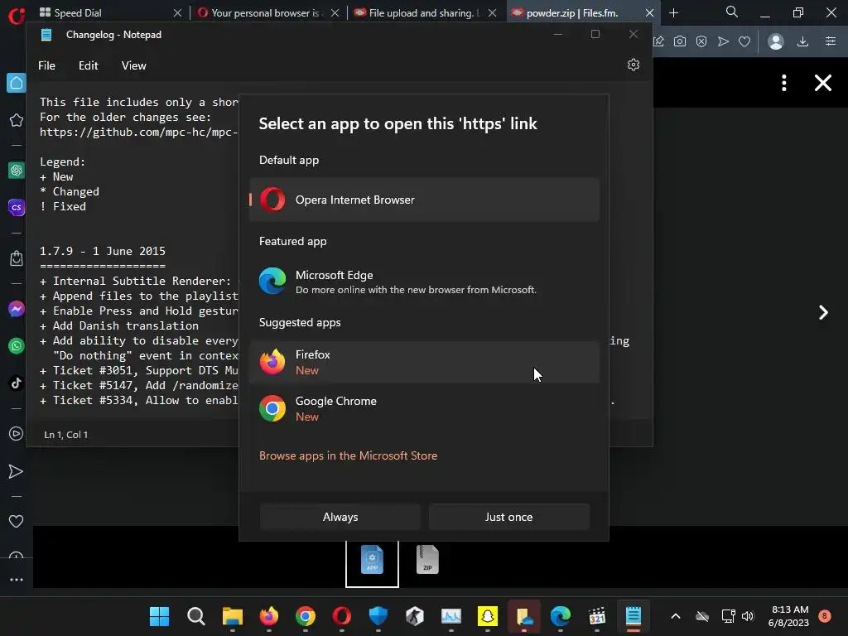The image size is (848, 636).
Task: Click the github.com/mpc-hc link text in Notepad
Action: (x=138, y=132)
